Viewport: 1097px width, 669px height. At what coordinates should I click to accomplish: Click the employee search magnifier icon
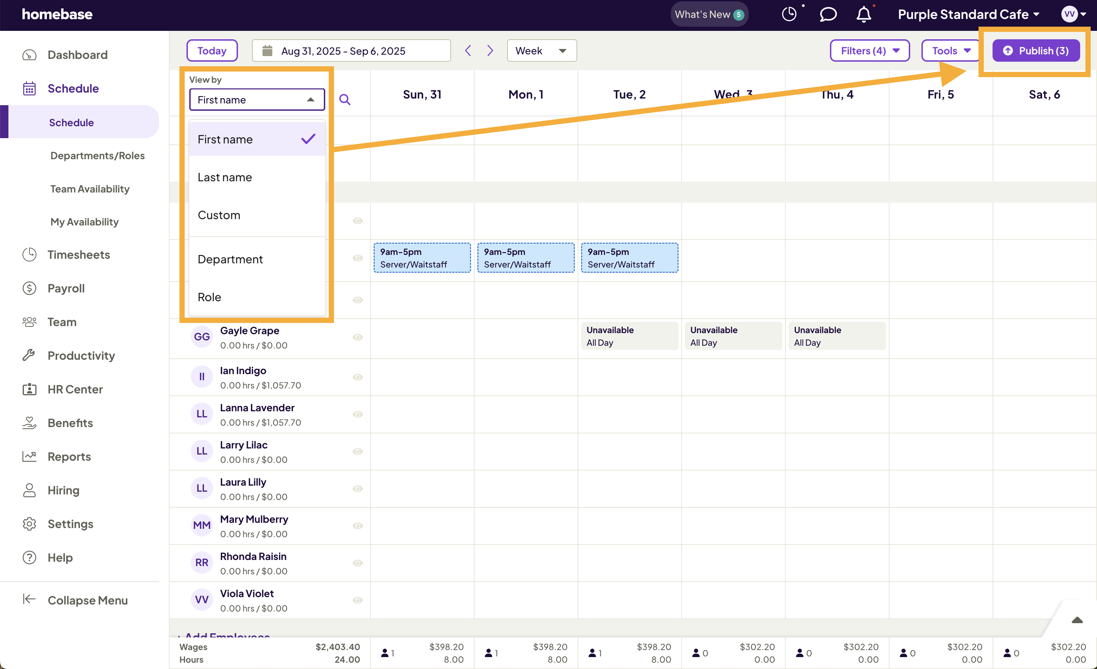tap(345, 99)
